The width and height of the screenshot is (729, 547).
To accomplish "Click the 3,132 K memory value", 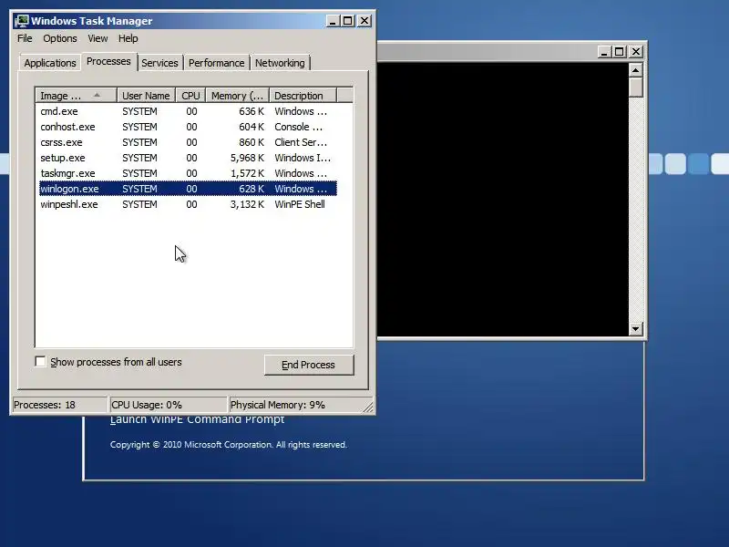I will click(247, 204).
